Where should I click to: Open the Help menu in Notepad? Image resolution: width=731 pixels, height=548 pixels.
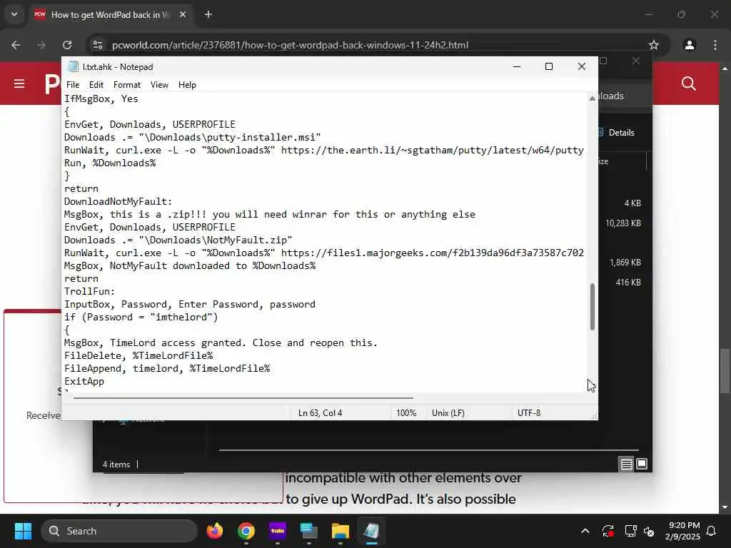187,85
